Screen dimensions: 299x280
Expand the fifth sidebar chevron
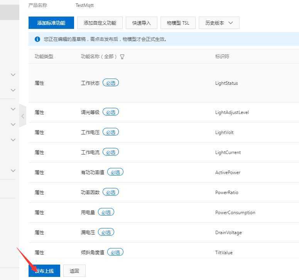[13, 140]
